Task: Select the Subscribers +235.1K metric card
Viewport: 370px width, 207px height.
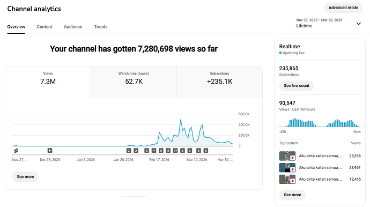Action: (x=220, y=82)
